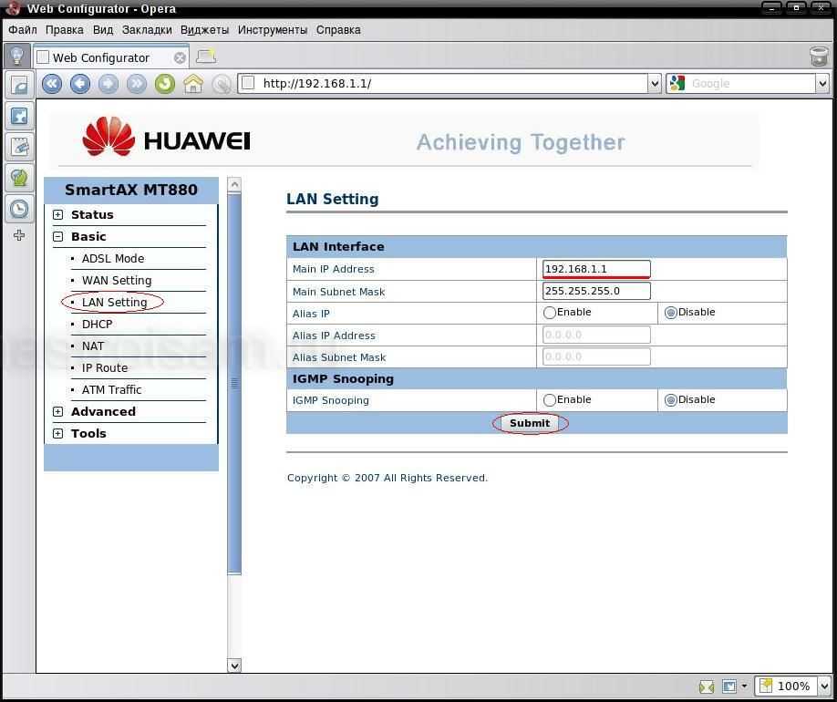The width and height of the screenshot is (837, 702).
Task: Open the Файл menu
Action: 23,30
